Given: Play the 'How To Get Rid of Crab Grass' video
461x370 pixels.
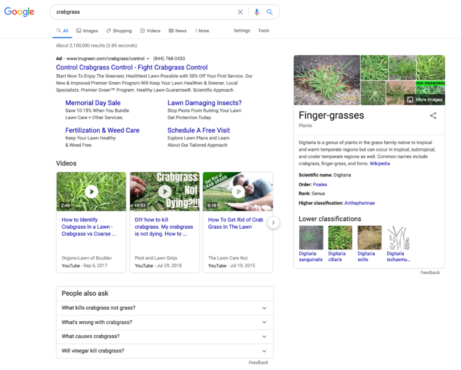Looking at the screenshot, I should 238,192.
